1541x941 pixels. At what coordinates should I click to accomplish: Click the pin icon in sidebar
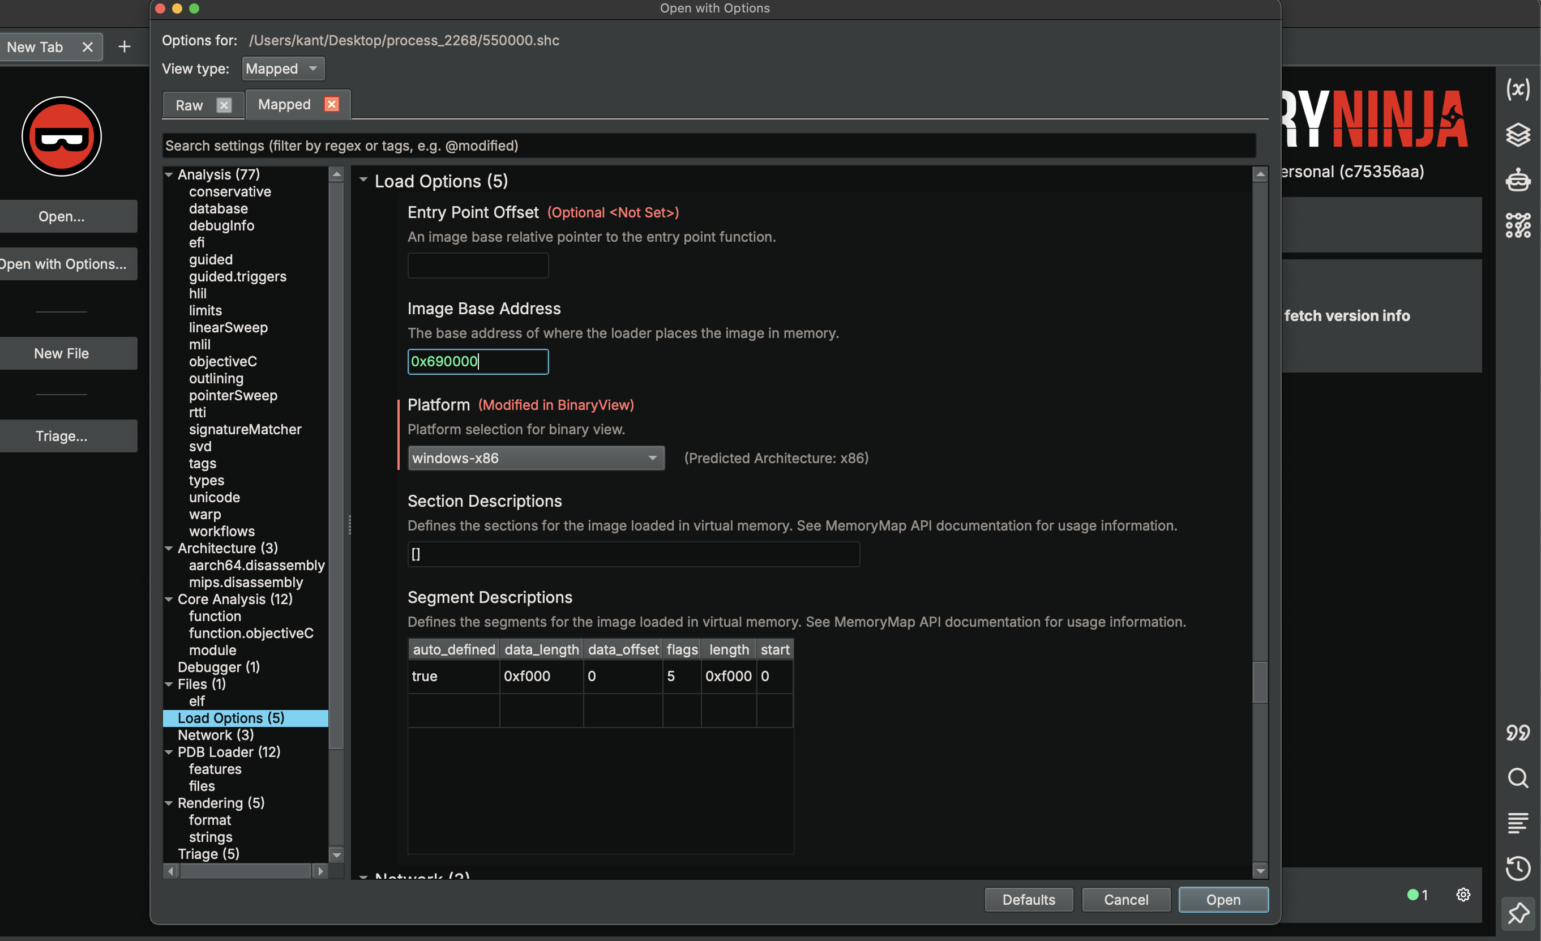[1518, 913]
